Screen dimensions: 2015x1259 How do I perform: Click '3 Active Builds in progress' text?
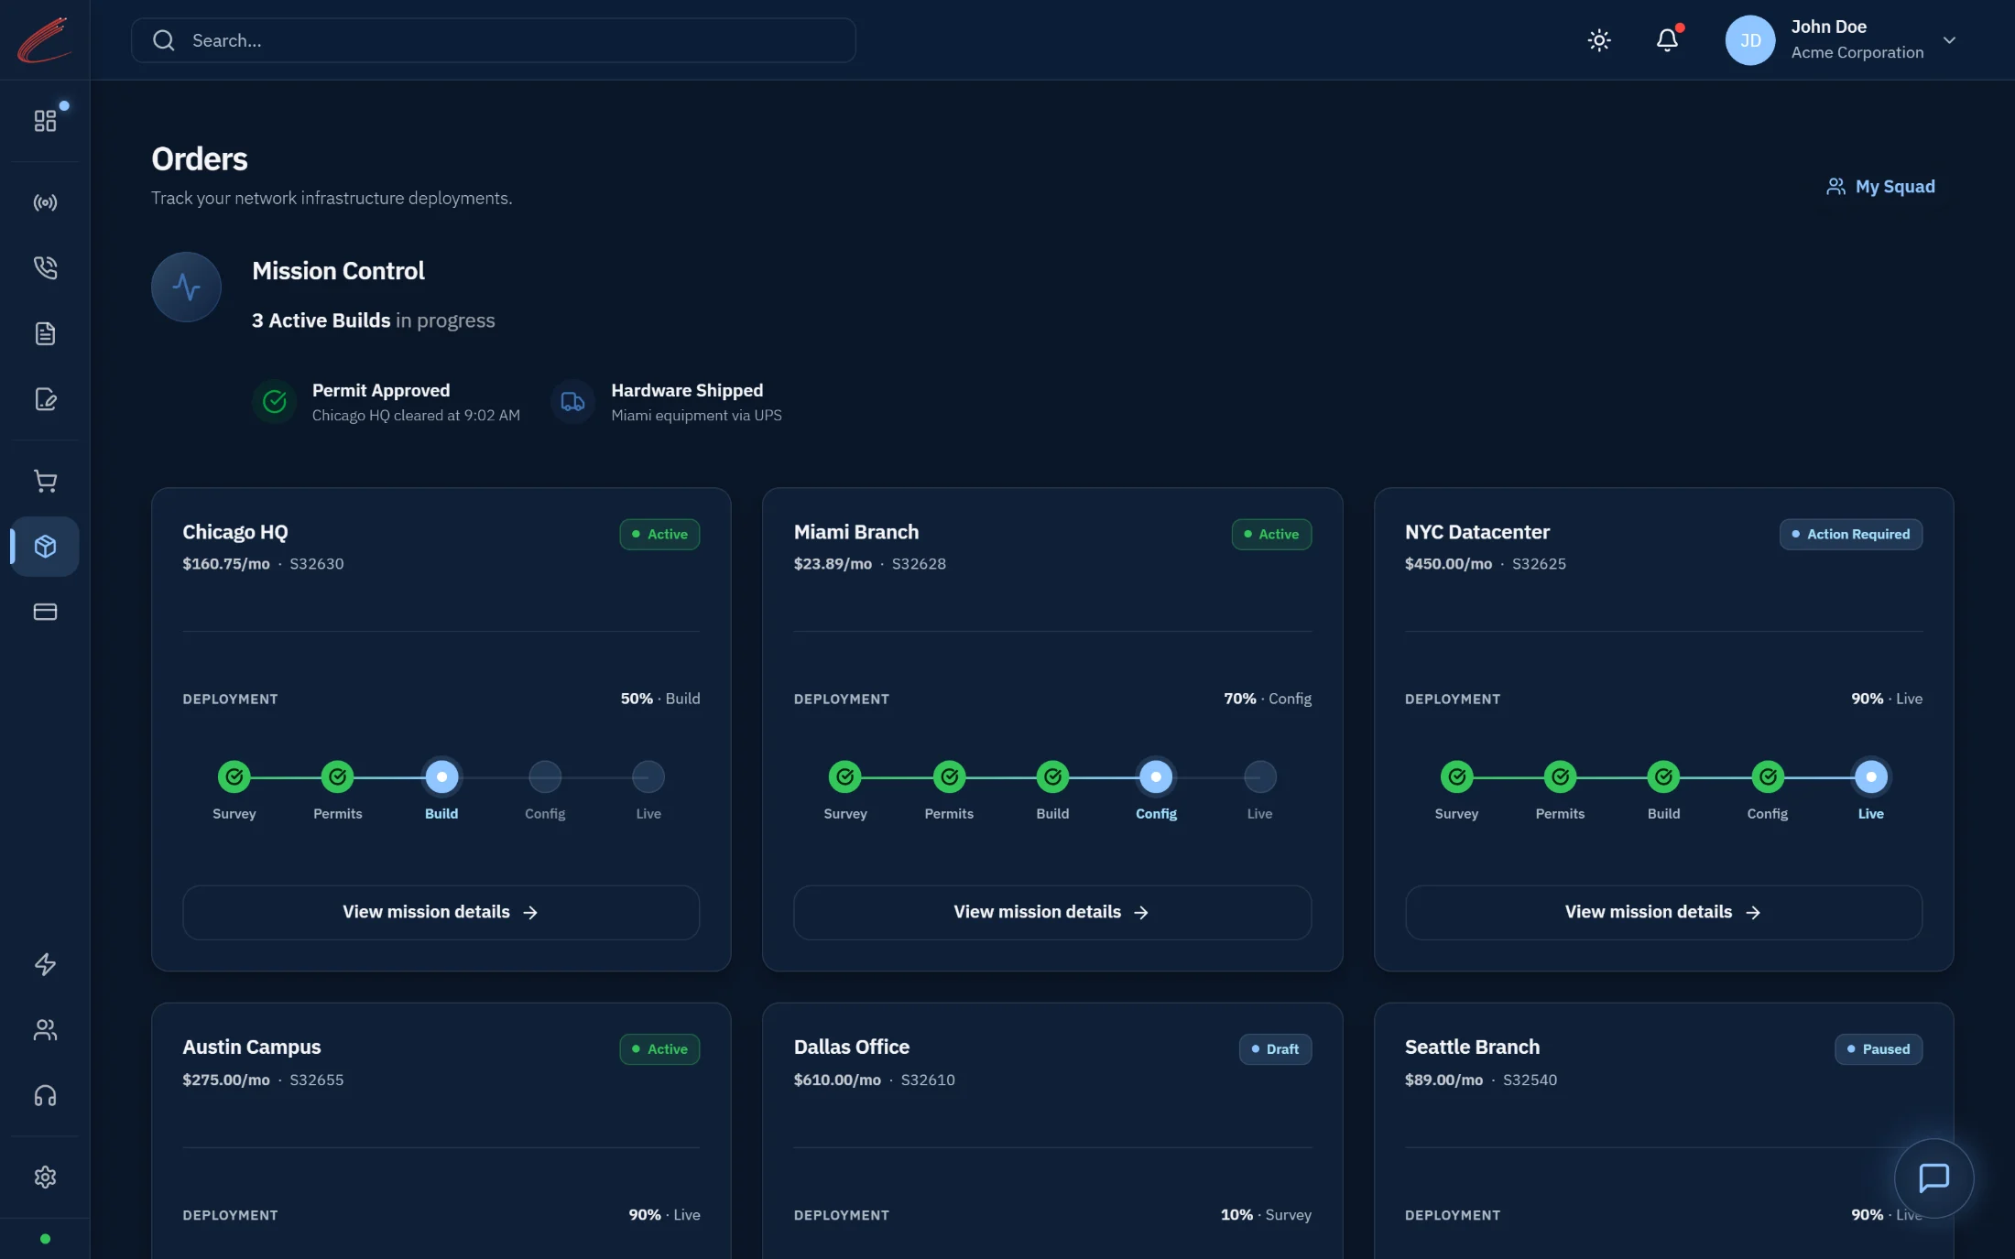(374, 320)
